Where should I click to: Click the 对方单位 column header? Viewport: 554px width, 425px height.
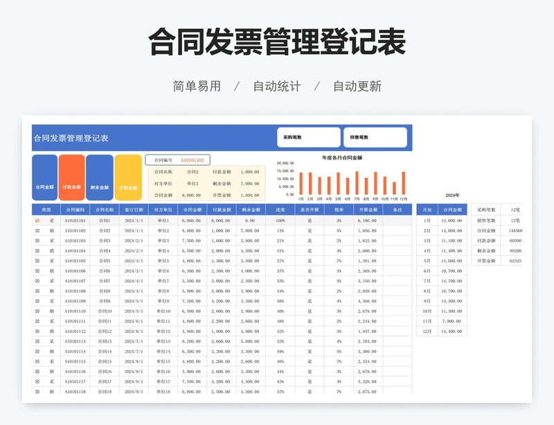click(x=163, y=209)
